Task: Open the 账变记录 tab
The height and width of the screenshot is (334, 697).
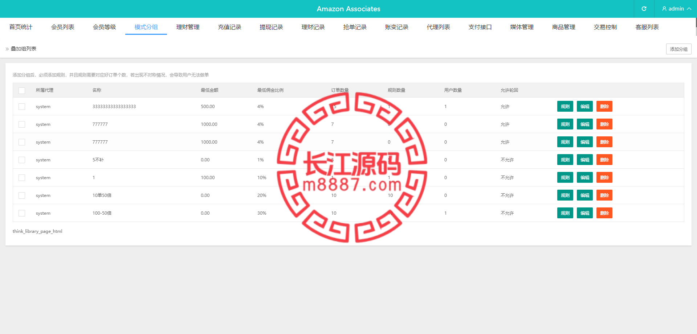Action: (396, 27)
